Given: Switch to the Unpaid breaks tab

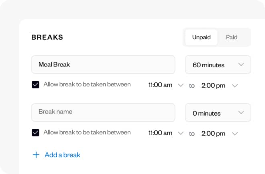Looking at the screenshot, I should (201, 37).
